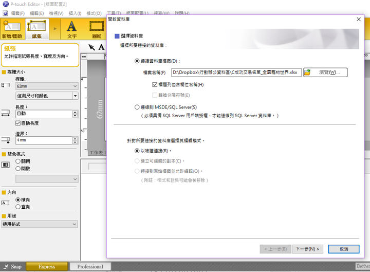Open the 格式(O) menu
This screenshot has height=272, width=370.
pyautogui.click(x=94, y=13)
